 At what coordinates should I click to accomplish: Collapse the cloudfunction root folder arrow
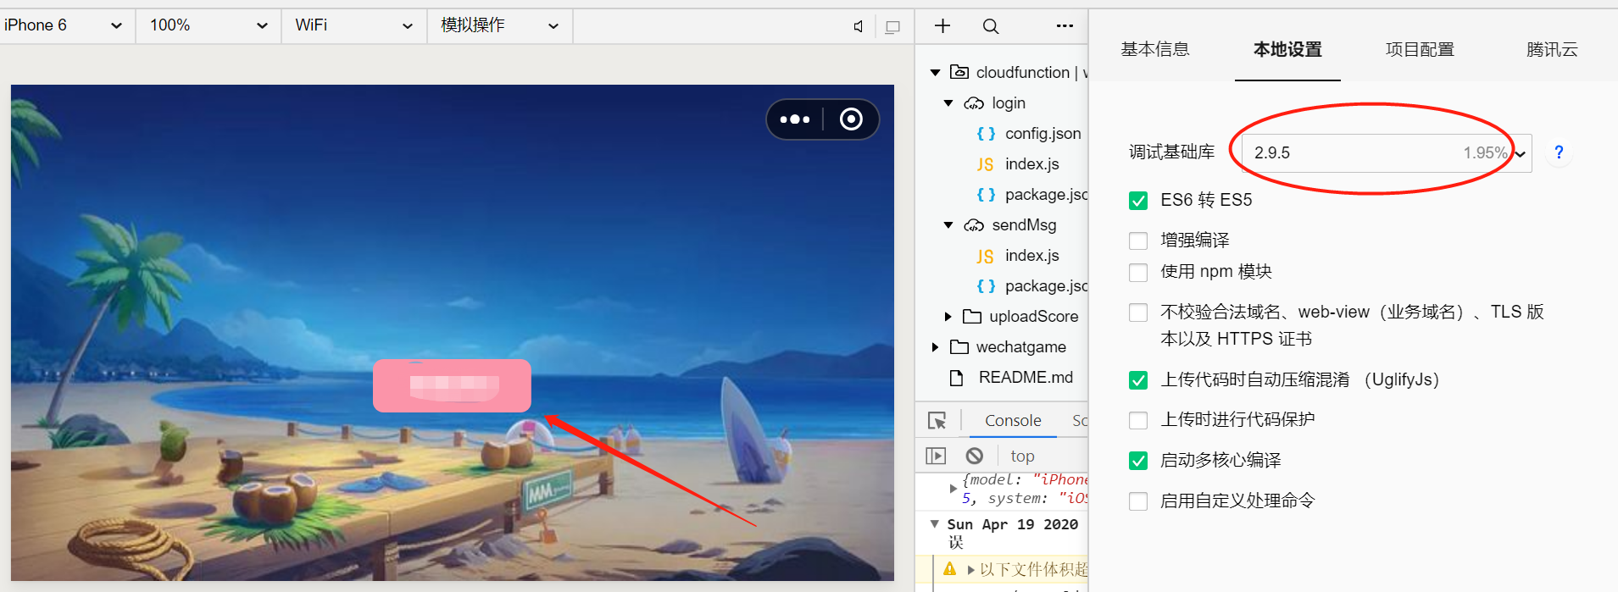tap(935, 73)
